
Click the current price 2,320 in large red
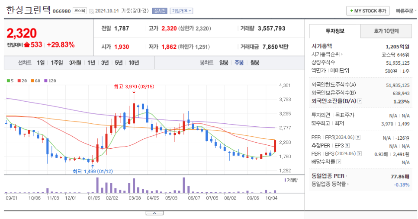22,33
